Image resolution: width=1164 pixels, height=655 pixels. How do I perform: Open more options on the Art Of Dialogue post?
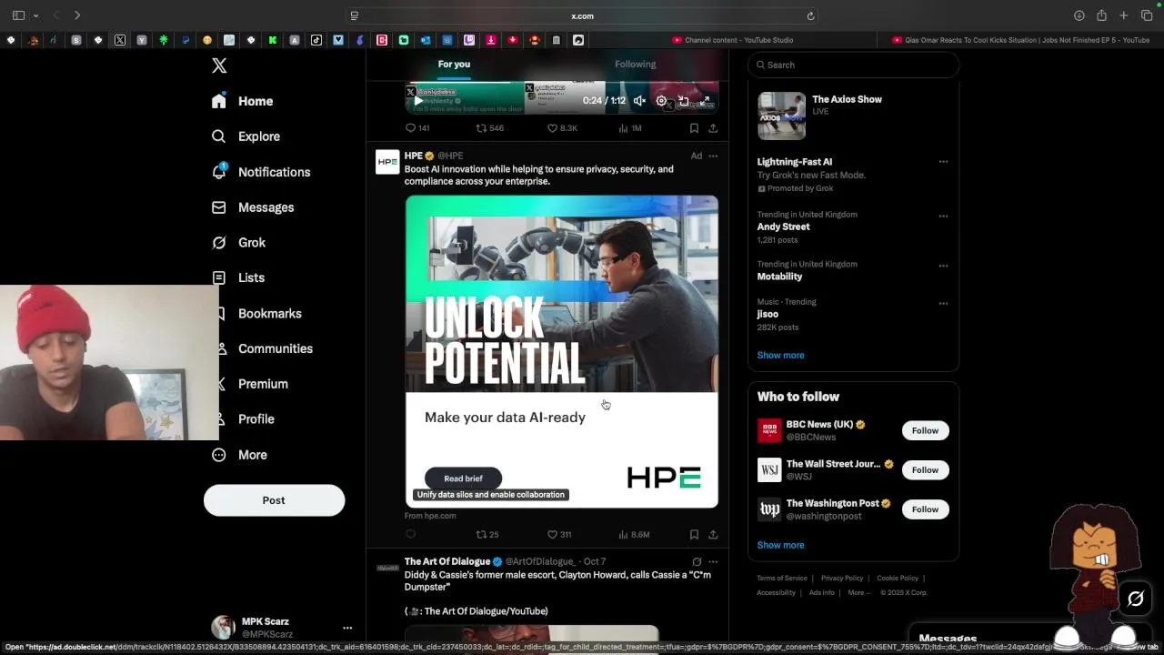[x=713, y=561]
